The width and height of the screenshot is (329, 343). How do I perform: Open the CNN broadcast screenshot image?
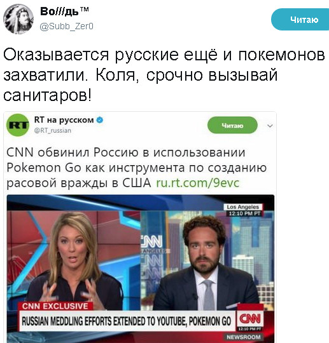141,269
